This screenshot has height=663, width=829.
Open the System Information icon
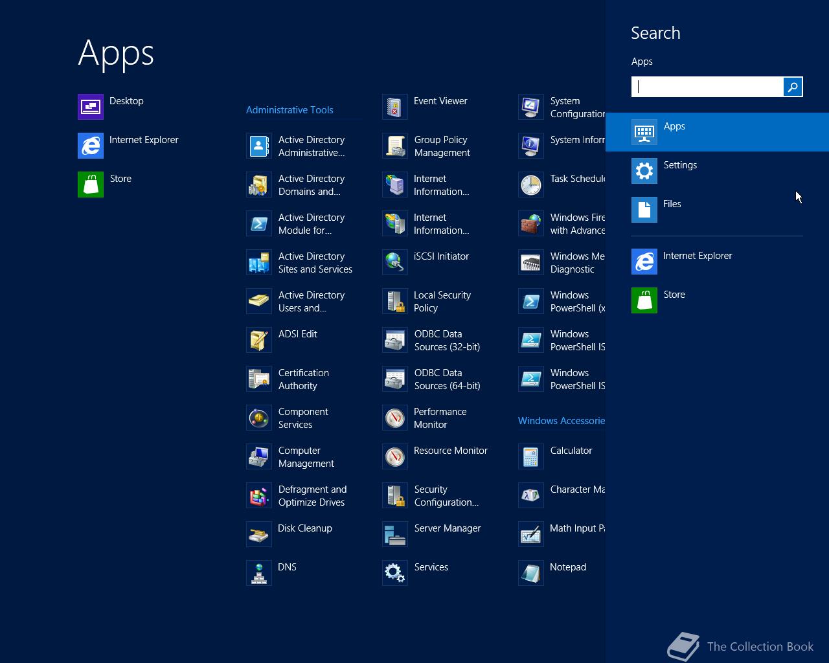(531, 146)
